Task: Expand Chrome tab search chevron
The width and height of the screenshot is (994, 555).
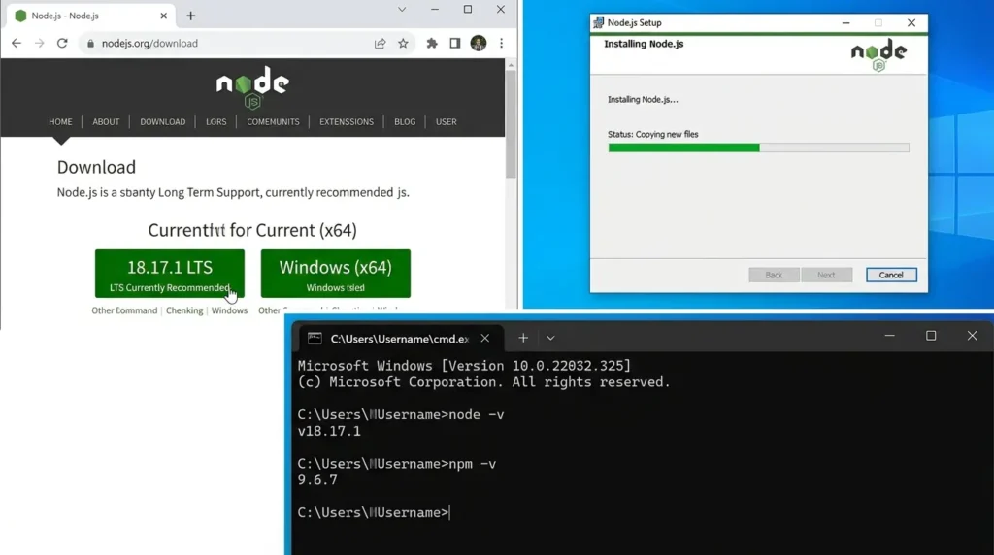Action: [x=402, y=10]
